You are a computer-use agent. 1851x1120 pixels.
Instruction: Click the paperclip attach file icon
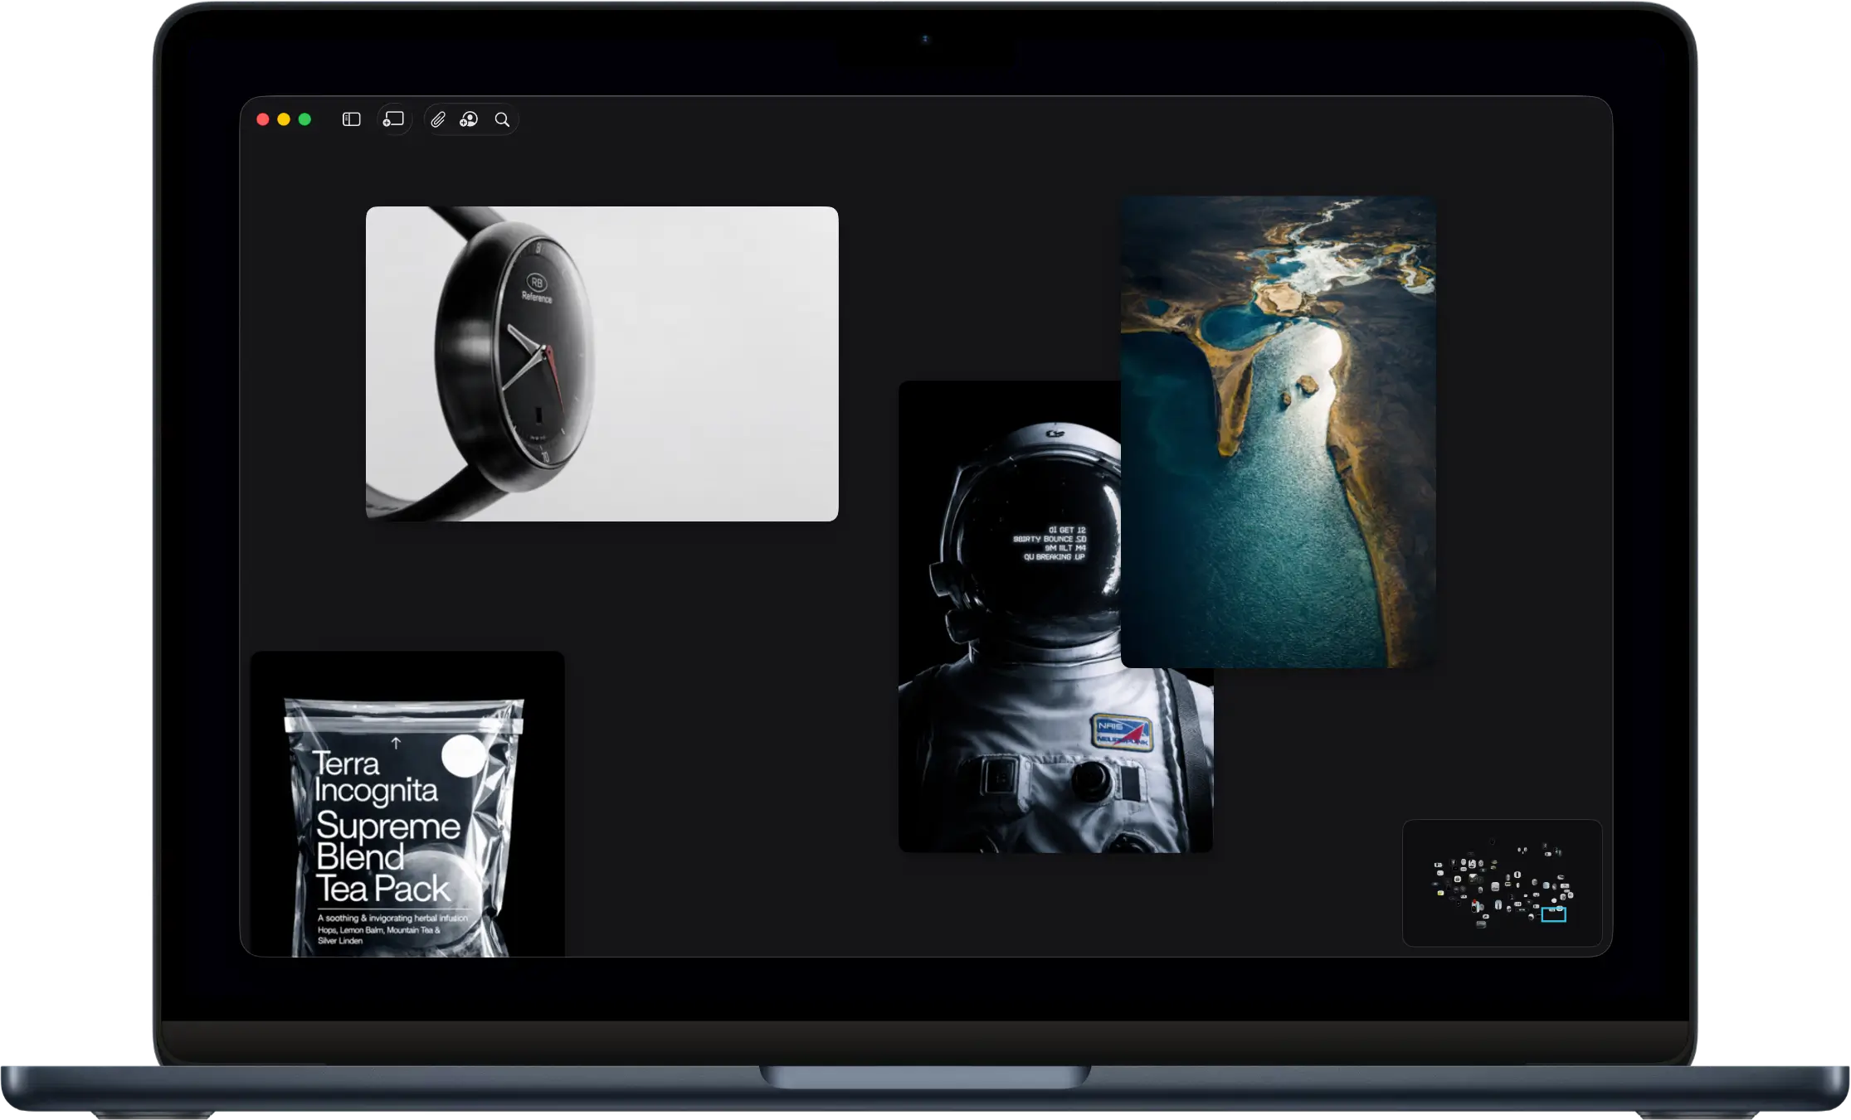[438, 119]
